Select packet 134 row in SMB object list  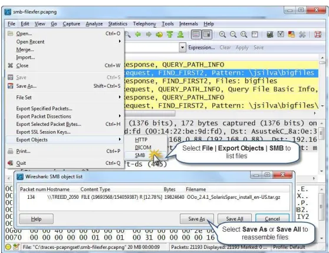(154, 197)
